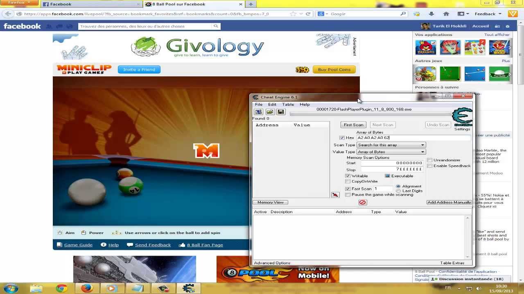524x294 pixels.
Task: Enable the CopyOnWrite checkbox
Action: point(348,182)
